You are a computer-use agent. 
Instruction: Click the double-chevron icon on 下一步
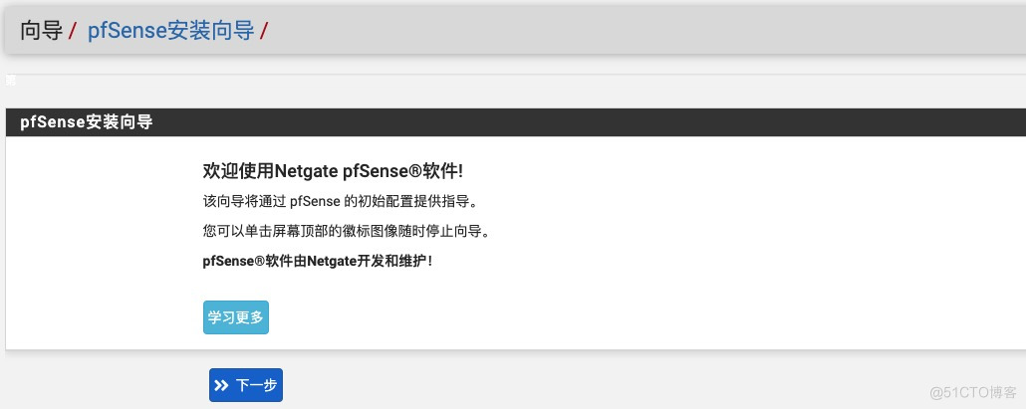point(222,385)
